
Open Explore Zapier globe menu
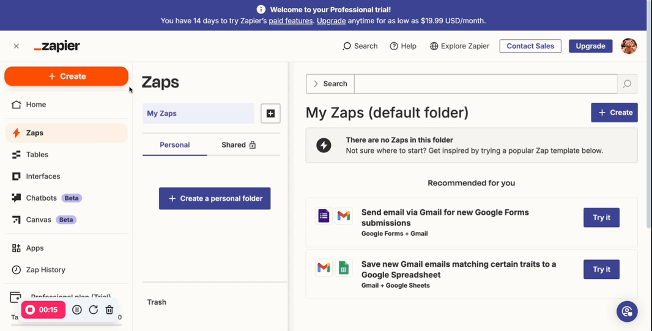[x=459, y=46]
